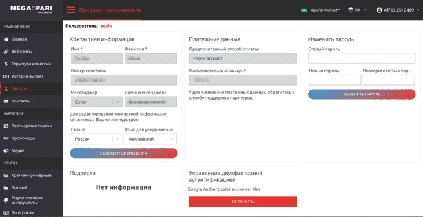Viewport: 423px width, 217px height.
Task: Focus the Старый пароль input field
Action: 362,58
